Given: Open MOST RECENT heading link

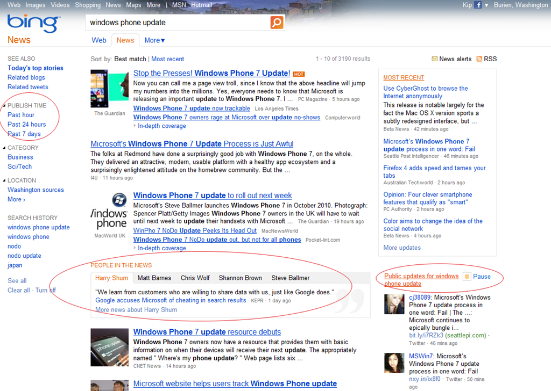Looking at the screenshot, I should tap(404, 77).
